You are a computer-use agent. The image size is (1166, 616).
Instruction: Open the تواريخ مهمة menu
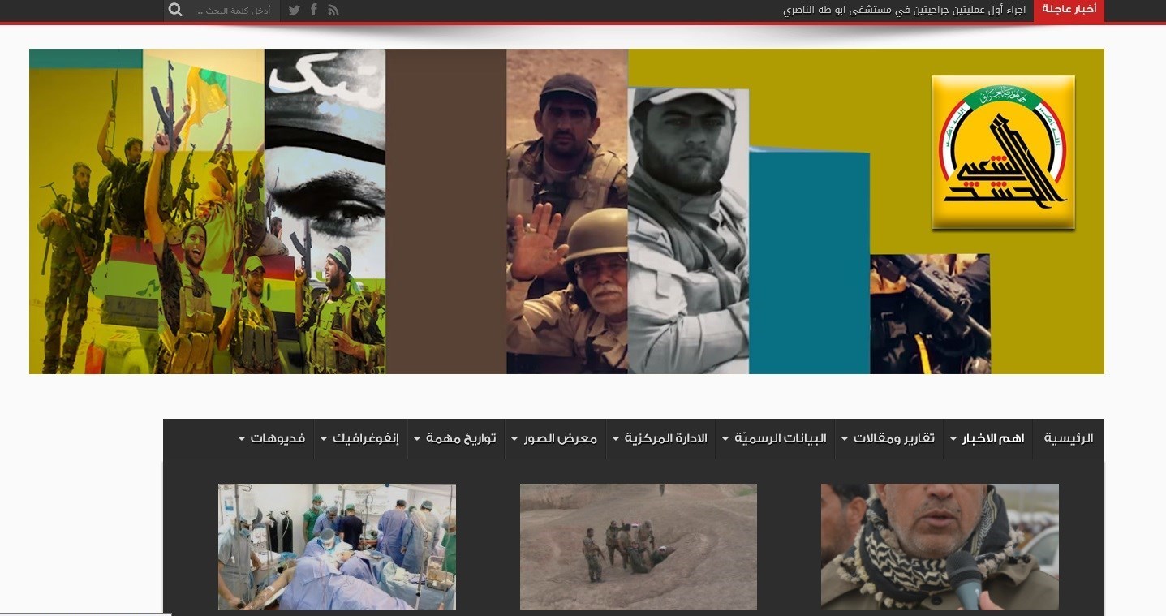click(x=455, y=438)
